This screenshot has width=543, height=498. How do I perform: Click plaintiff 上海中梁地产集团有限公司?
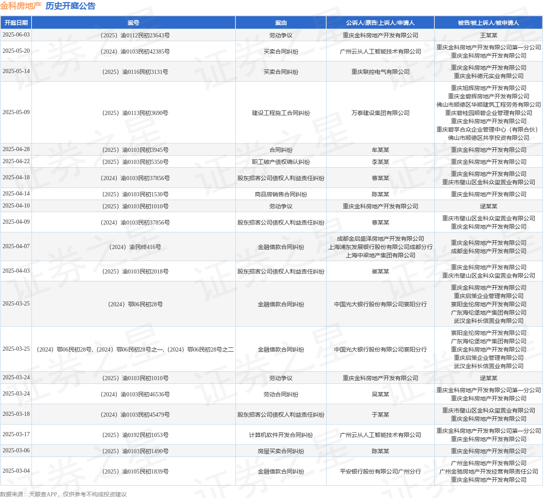point(381,255)
